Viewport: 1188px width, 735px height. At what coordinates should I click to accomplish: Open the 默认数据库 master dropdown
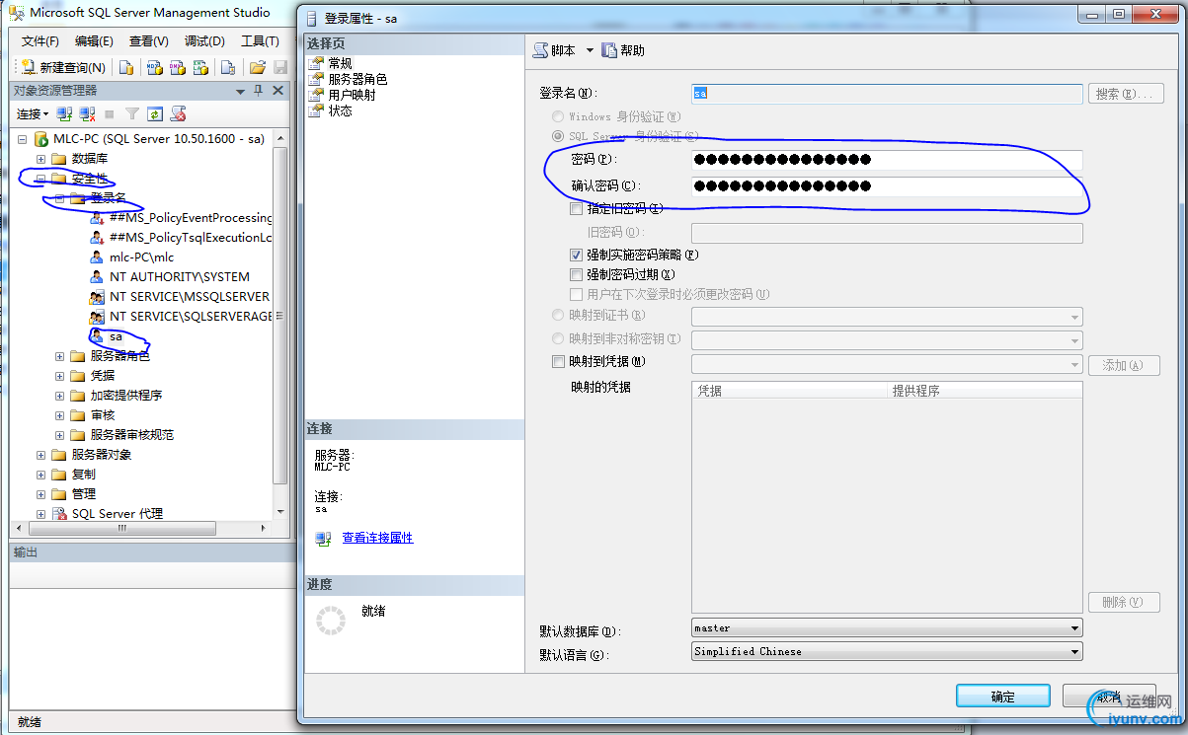(x=887, y=627)
